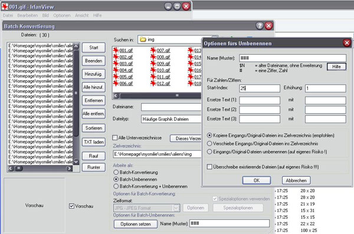Confirm rename options with OK
This screenshot has width=354, height=234.
click(x=257, y=180)
